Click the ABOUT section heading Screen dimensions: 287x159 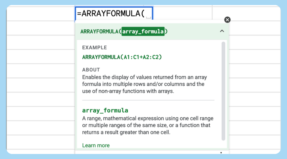click(x=91, y=70)
